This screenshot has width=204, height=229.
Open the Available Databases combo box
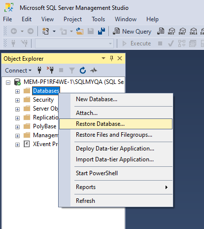74,43
